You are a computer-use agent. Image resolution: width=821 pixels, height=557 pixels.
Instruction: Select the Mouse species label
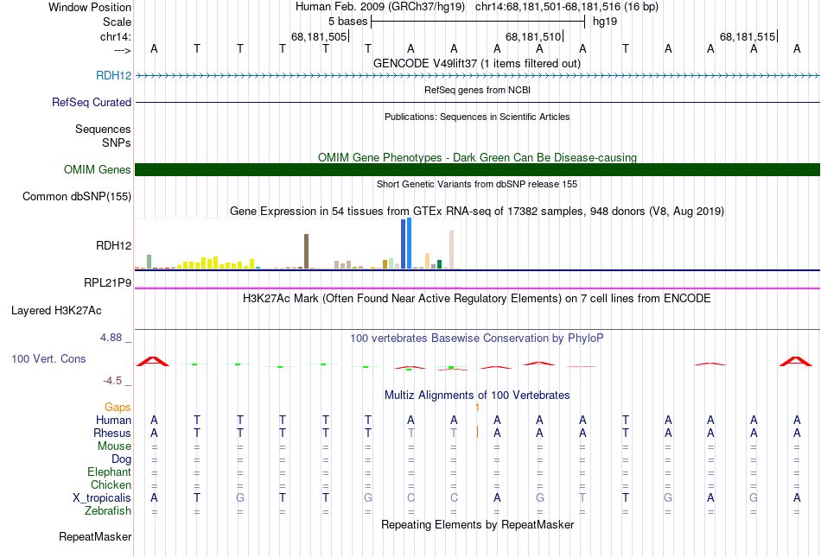[114, 446]
